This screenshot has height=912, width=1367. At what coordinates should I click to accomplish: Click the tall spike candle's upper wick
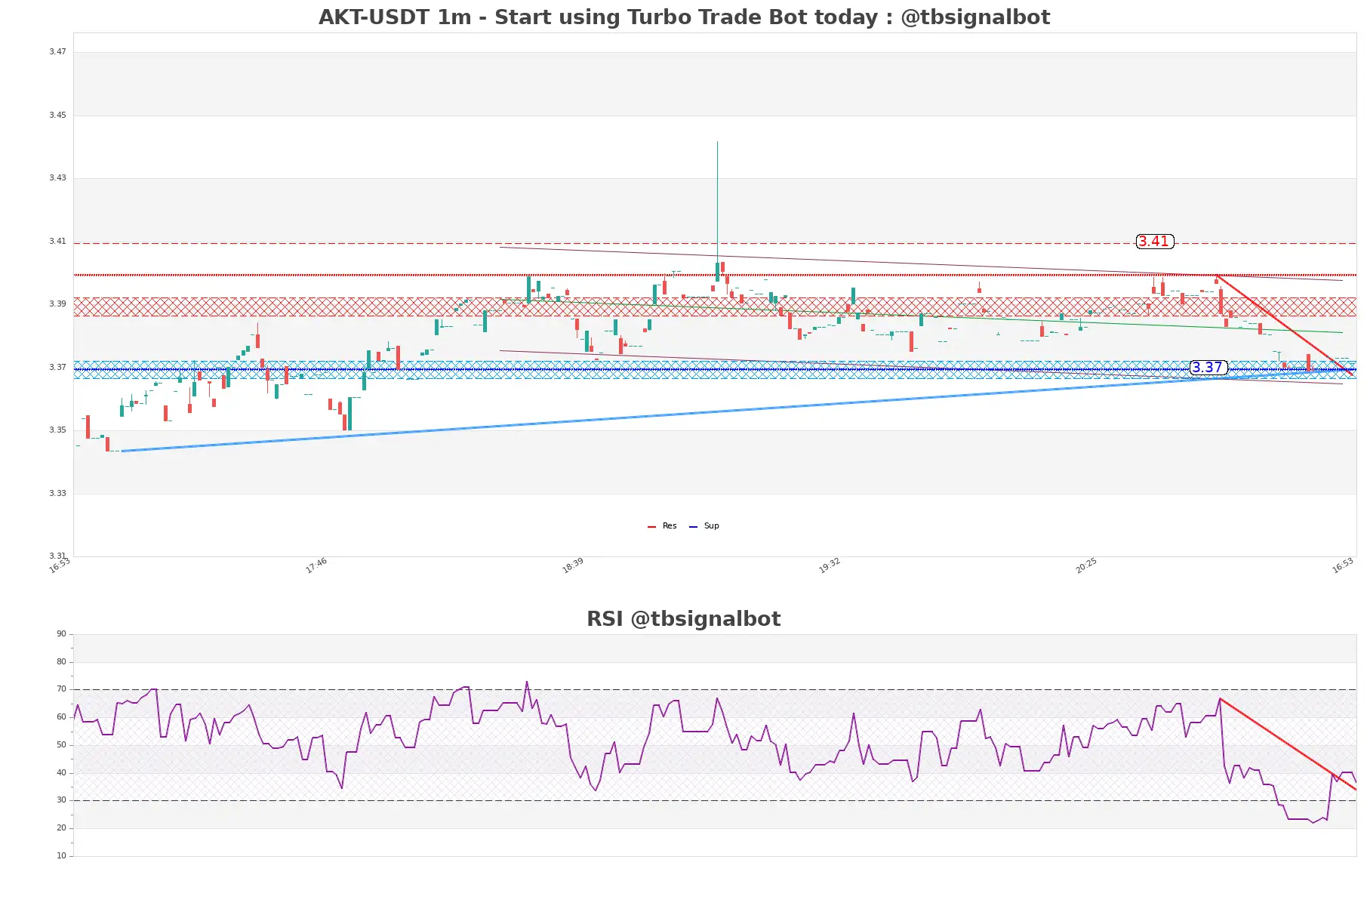(717, 202)
